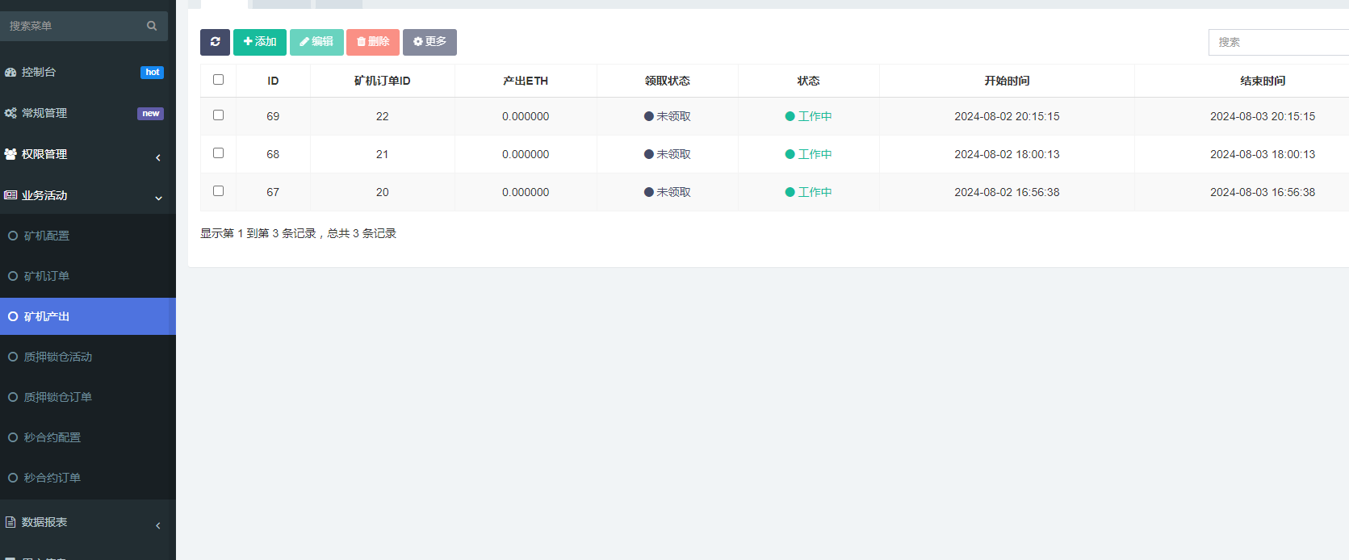Open the 矿机订单 menu item
The width and height of the screenshot is (1349, 560).
(x=47, y=276)
